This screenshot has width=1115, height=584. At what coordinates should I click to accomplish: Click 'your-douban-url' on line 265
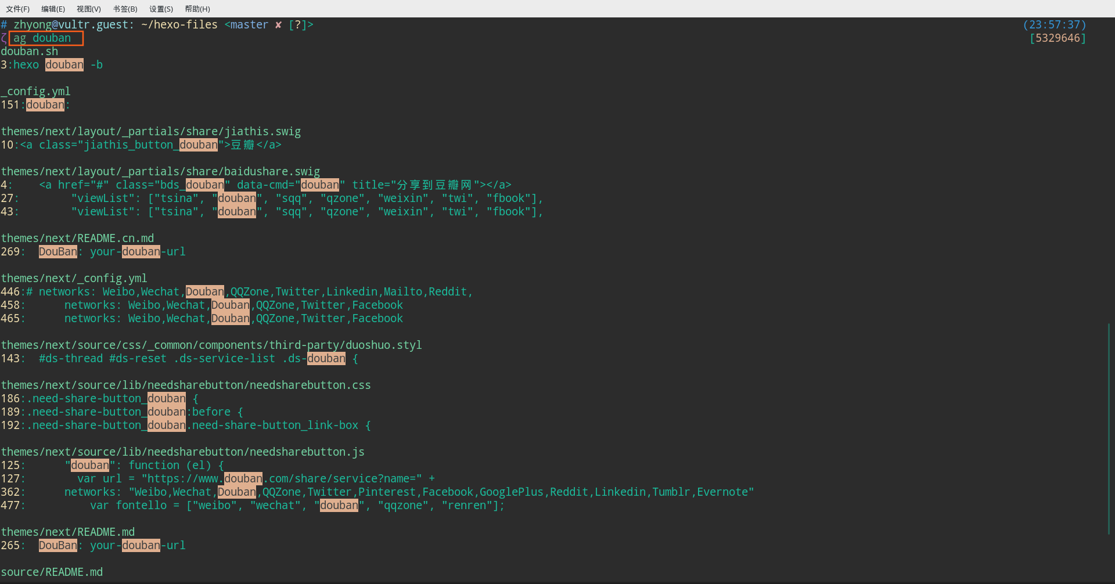coord(138,546)
